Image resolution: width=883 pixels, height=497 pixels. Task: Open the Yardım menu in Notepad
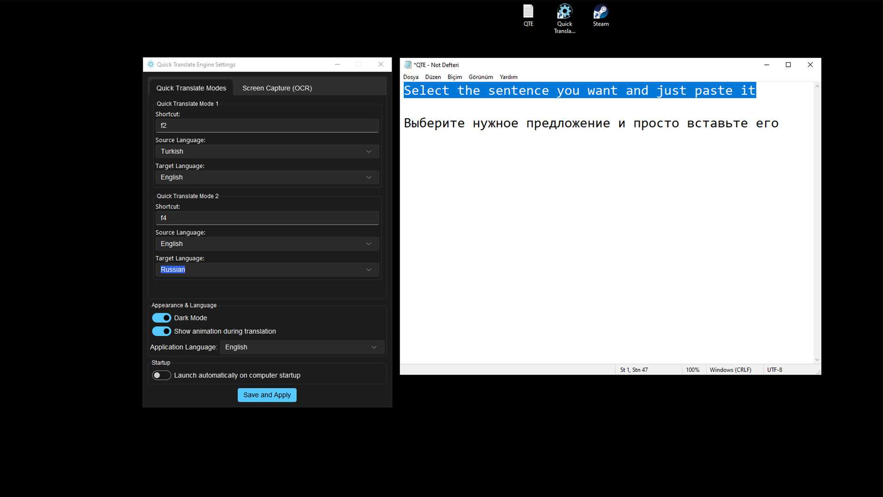point(509,77)
